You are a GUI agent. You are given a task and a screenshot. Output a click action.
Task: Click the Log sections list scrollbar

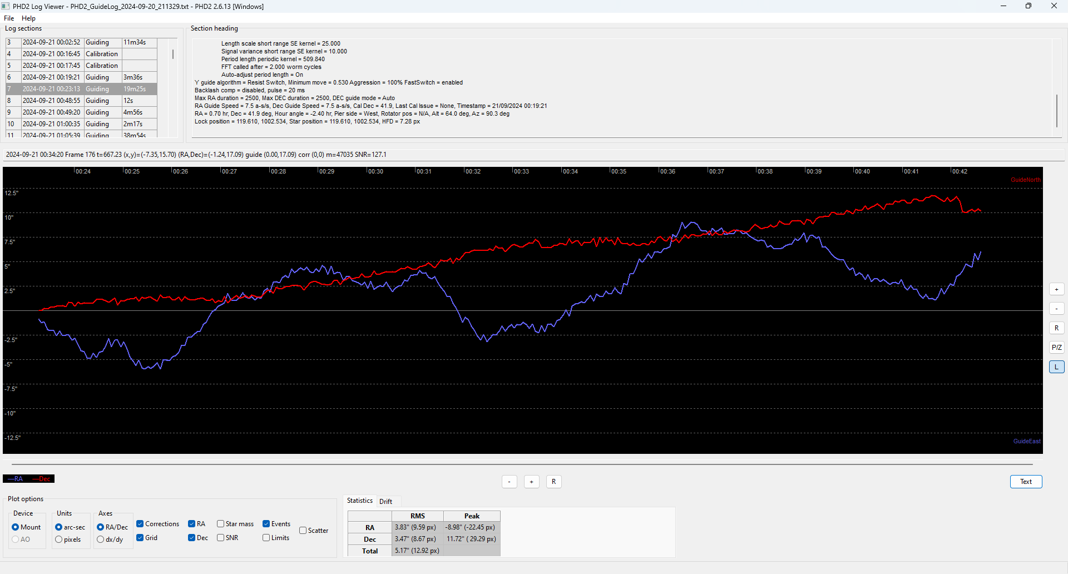(173, 54)
